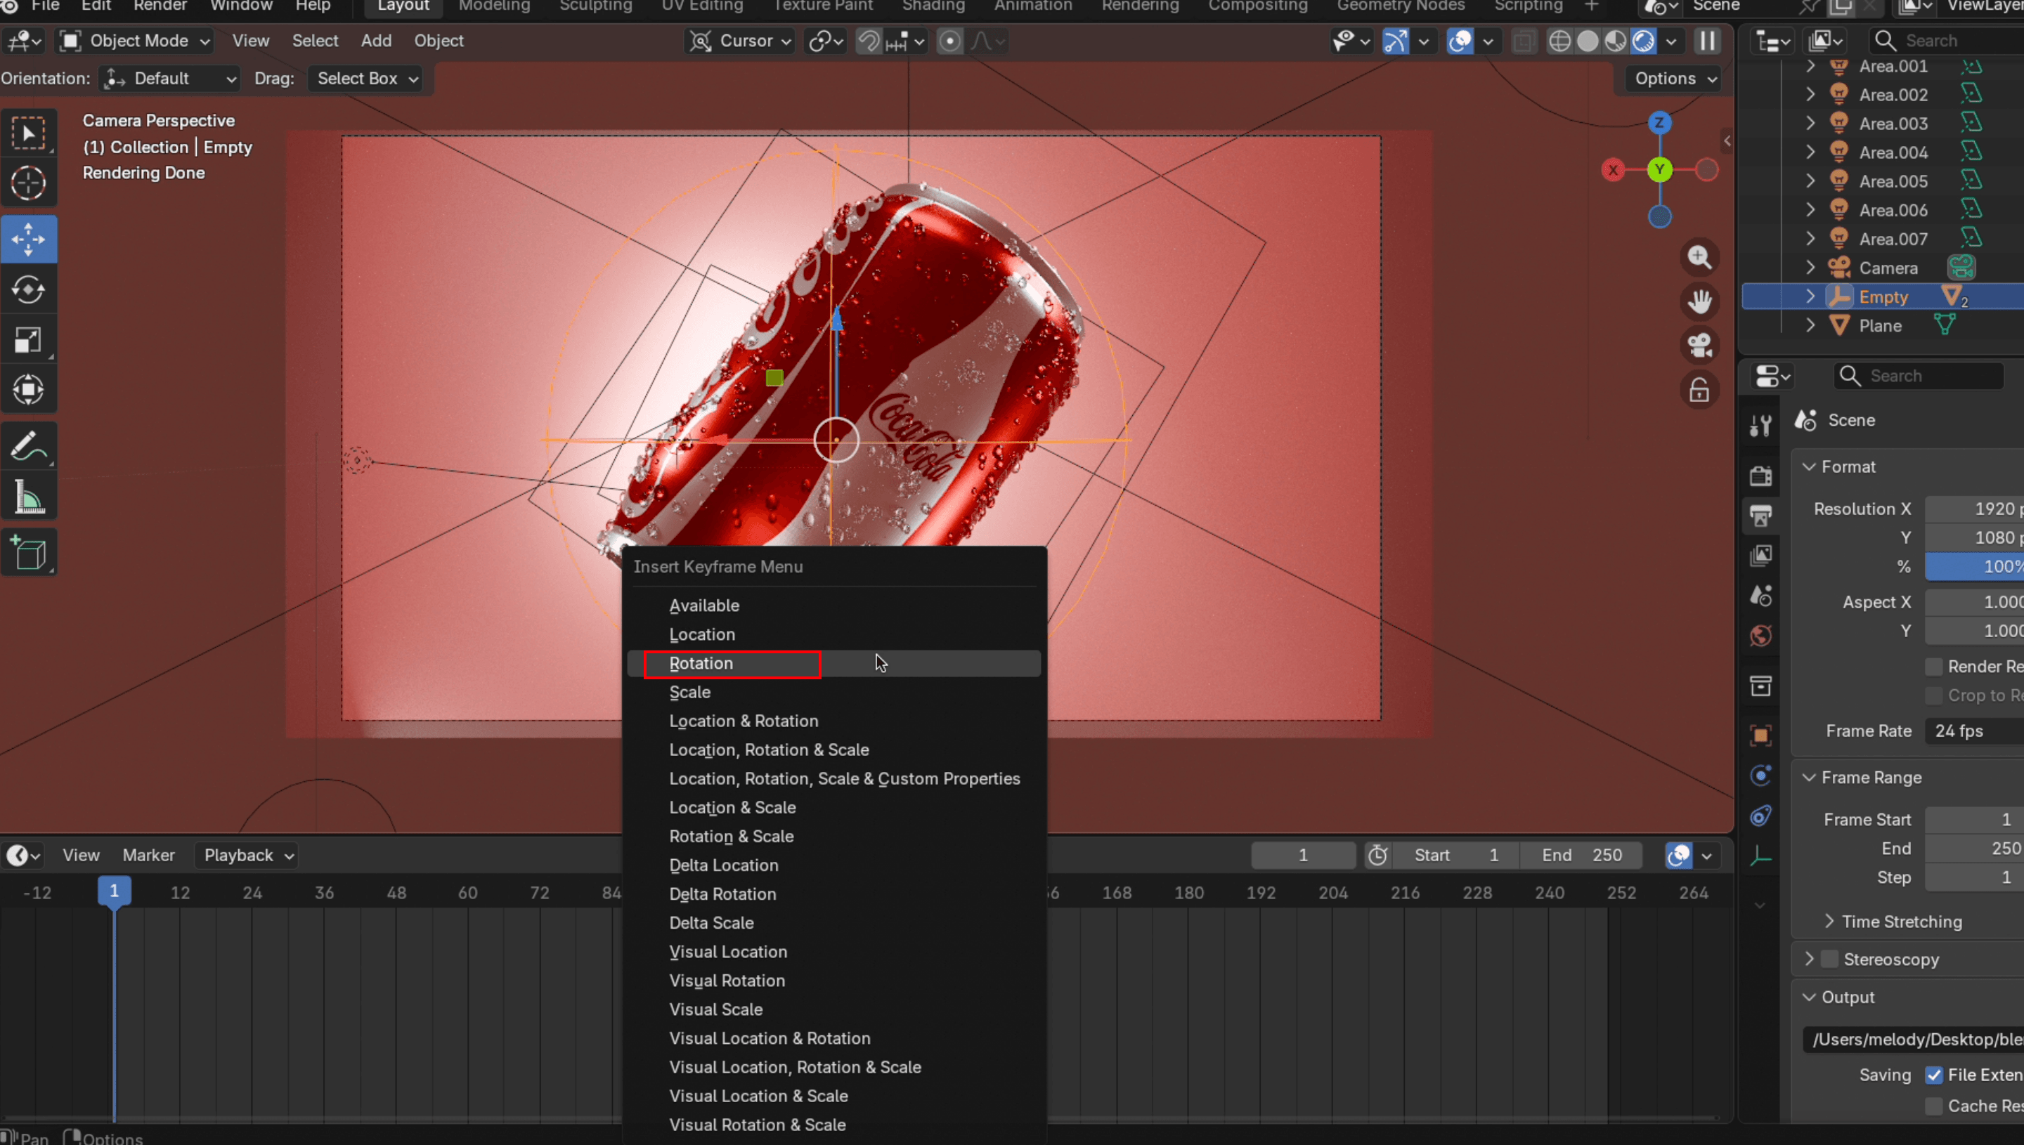Viewport: 2024px width, 1145px height.
Task: Open the Frame Rate 24 fps dropdown
Action: coord(1973,731)
